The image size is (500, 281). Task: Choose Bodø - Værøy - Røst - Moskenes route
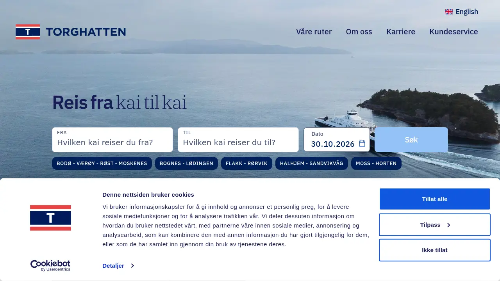(x=102, y=164)
